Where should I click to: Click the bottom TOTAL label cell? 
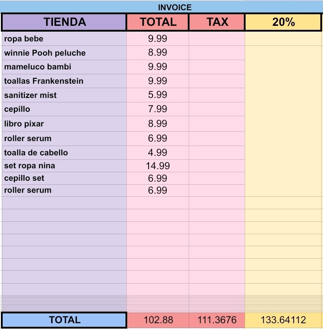(64, 320)
